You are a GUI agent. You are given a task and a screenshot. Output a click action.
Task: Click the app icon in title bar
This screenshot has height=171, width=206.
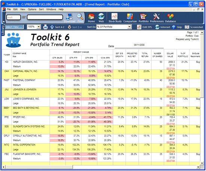coord(3,4)
